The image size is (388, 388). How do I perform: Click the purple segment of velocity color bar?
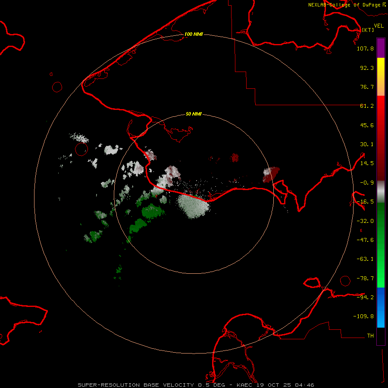(x=381, y=48)
